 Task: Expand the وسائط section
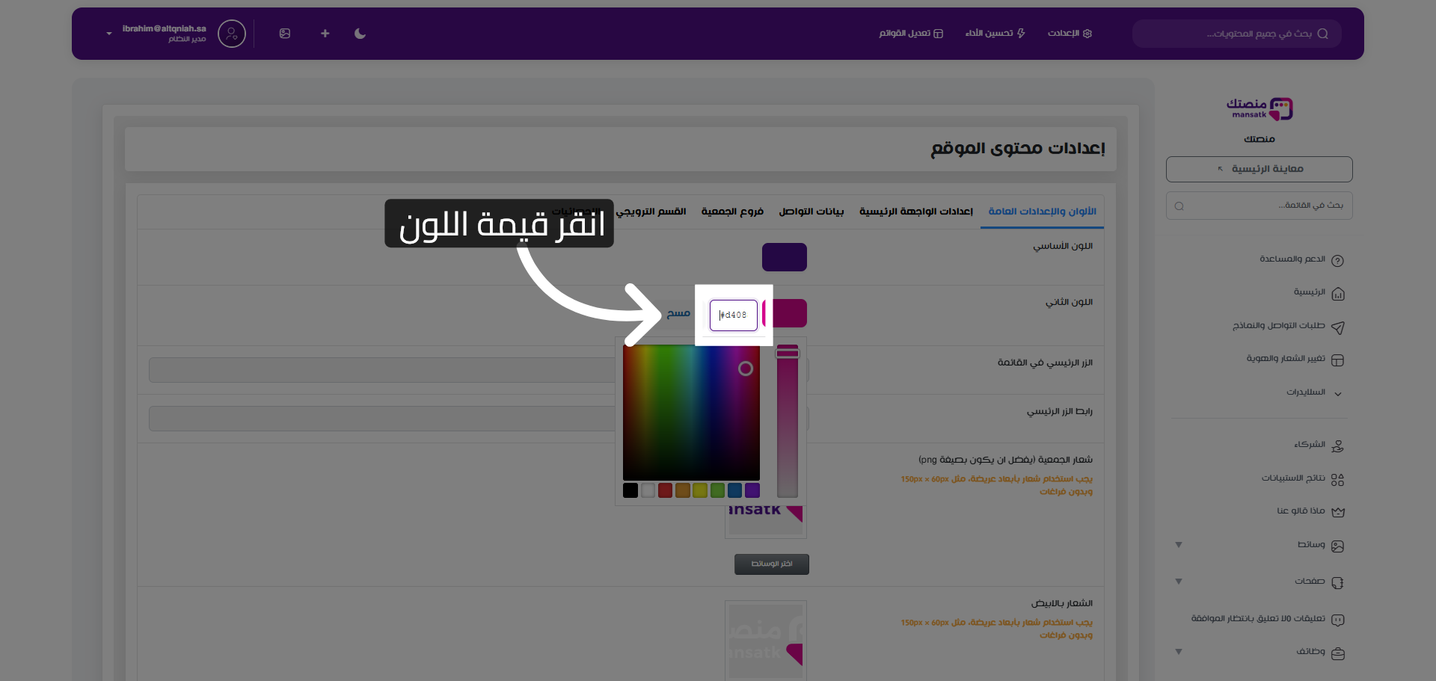click(x=1179, y=545)
